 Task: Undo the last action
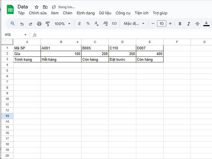point(22,24)
